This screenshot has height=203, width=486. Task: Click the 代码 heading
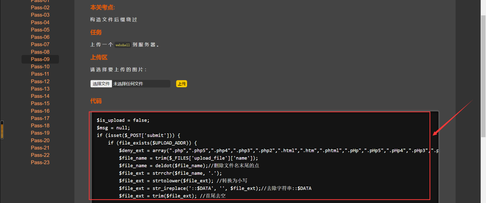(96, 101)
